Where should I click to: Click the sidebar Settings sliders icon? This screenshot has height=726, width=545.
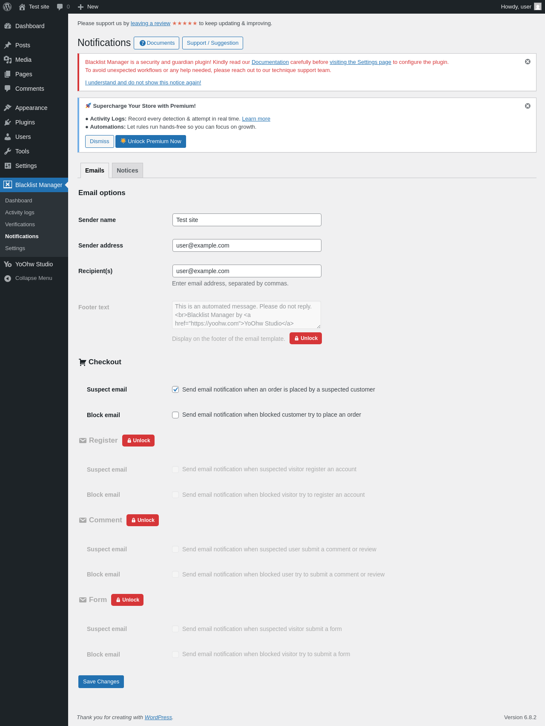(8, 166)
